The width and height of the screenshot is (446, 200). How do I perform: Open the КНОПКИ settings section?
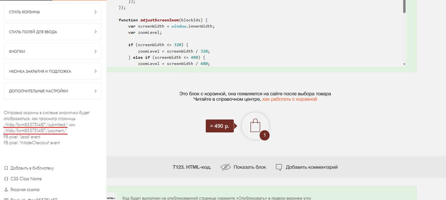click(53, 51)
